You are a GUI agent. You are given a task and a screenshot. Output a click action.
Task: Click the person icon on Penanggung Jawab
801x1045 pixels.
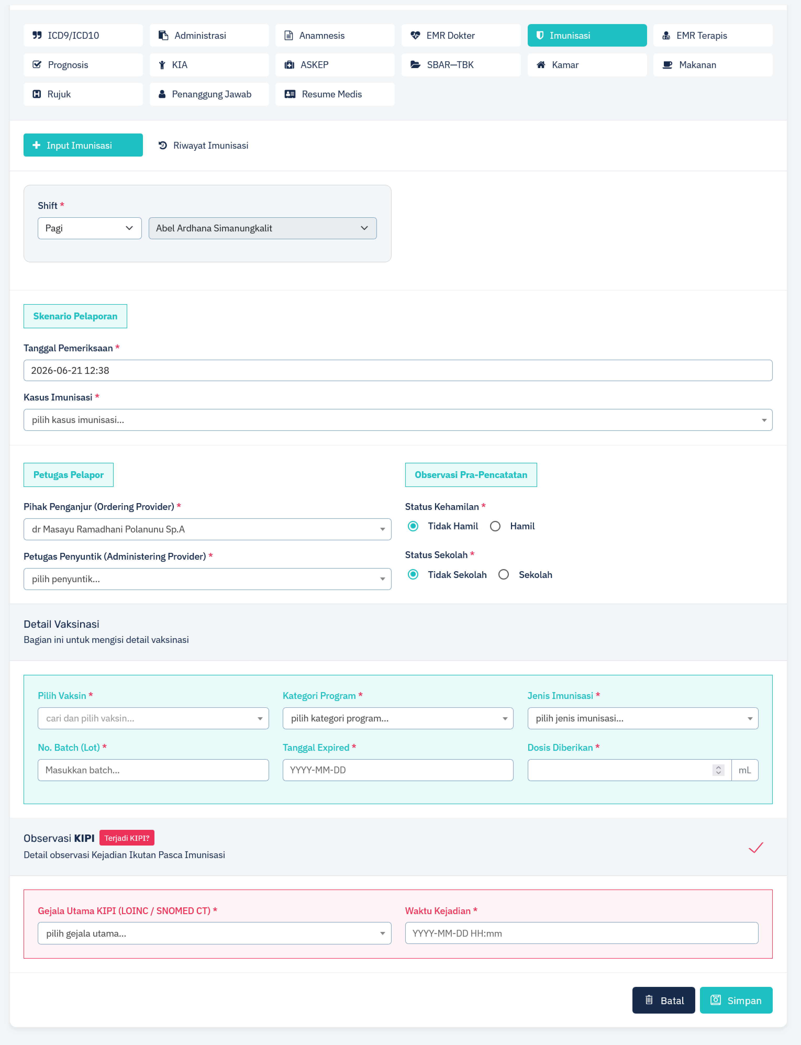(x=162, y=94)
